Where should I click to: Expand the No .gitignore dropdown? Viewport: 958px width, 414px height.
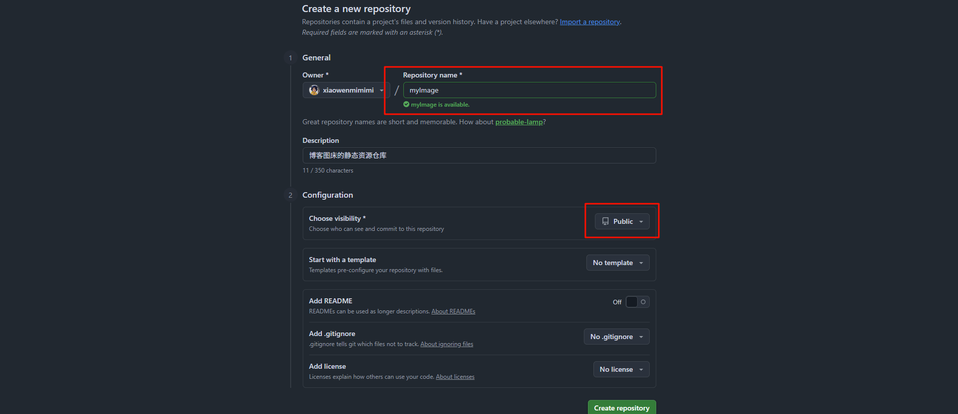point(616,337)
